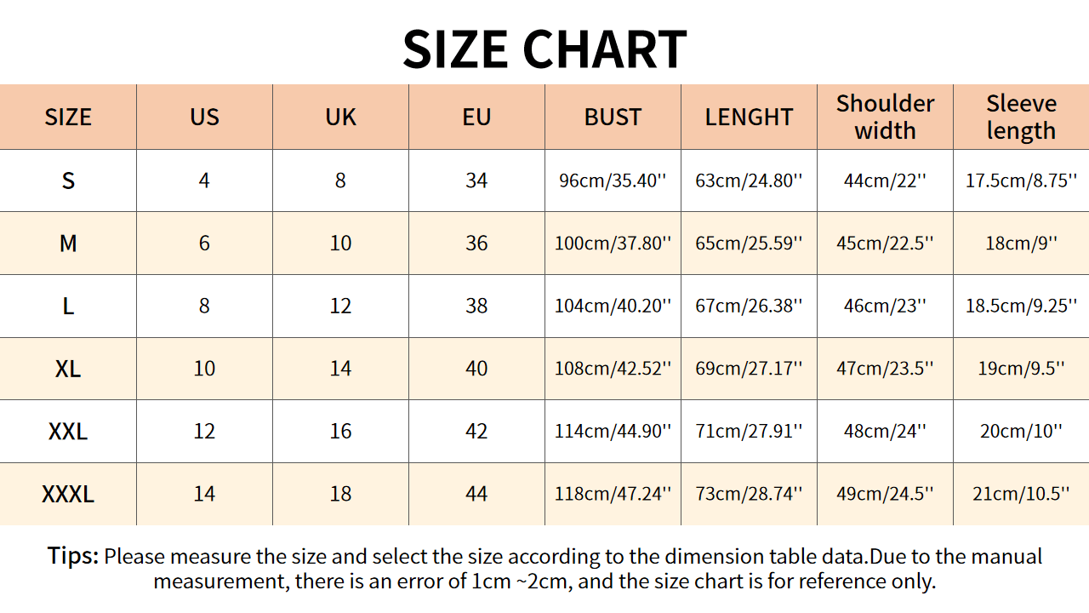1089x613 pixels.
Task: Click the Tips note text
Action: click(544, 569)
